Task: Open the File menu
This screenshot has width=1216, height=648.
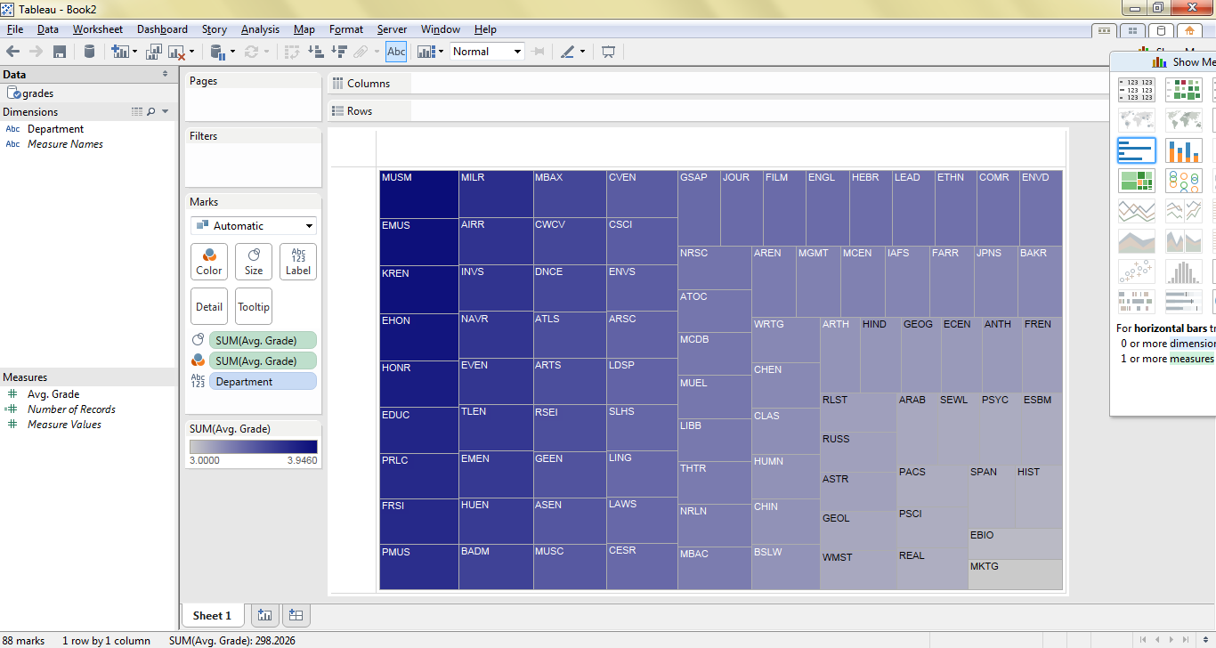Action: 14,29
